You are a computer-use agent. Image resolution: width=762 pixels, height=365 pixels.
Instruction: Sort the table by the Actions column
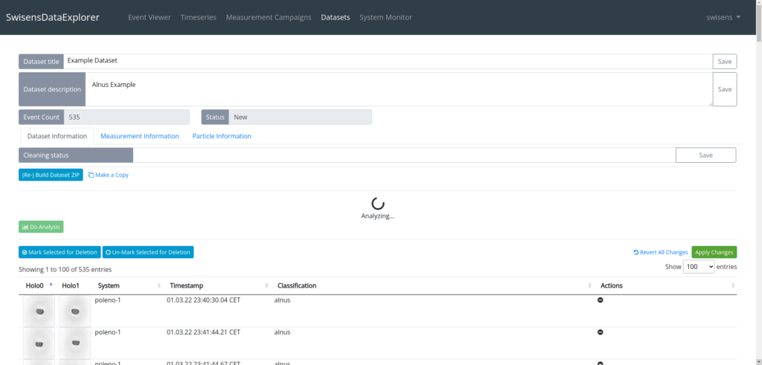coord(611,285)
